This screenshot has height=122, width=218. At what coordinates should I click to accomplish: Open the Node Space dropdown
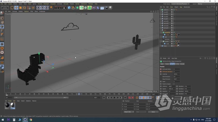pos(180,4)
